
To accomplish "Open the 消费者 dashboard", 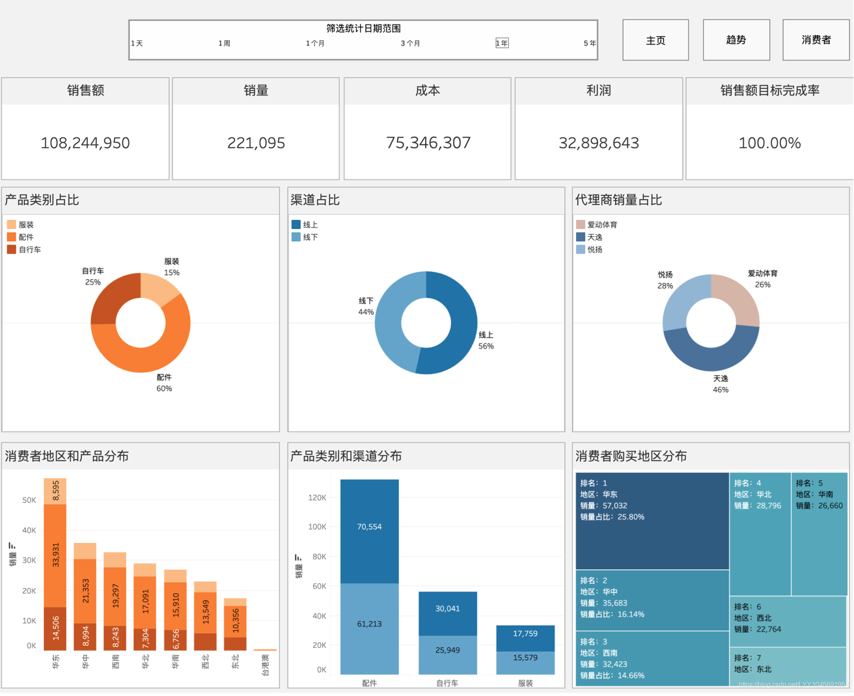I will point(816,40).
